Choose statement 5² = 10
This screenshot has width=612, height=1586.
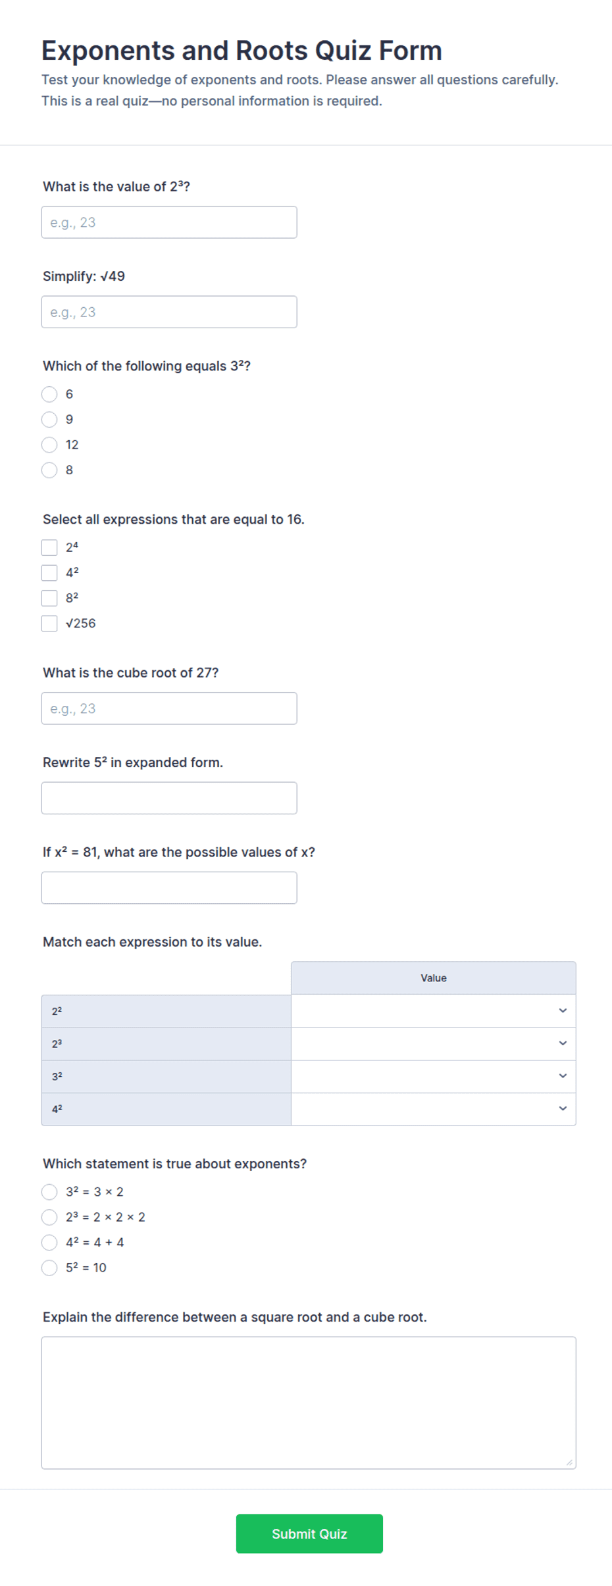[49, 1268]
